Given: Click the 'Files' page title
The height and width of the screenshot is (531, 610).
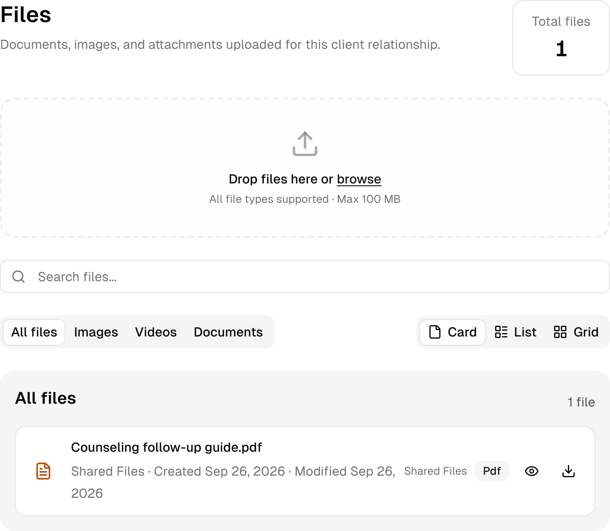Looking at the screenshot, I should [26, 15].
